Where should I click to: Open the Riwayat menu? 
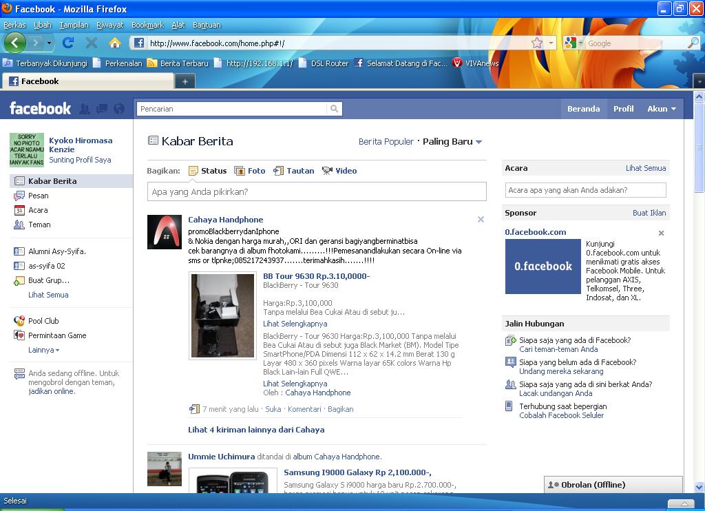point(109,25)
